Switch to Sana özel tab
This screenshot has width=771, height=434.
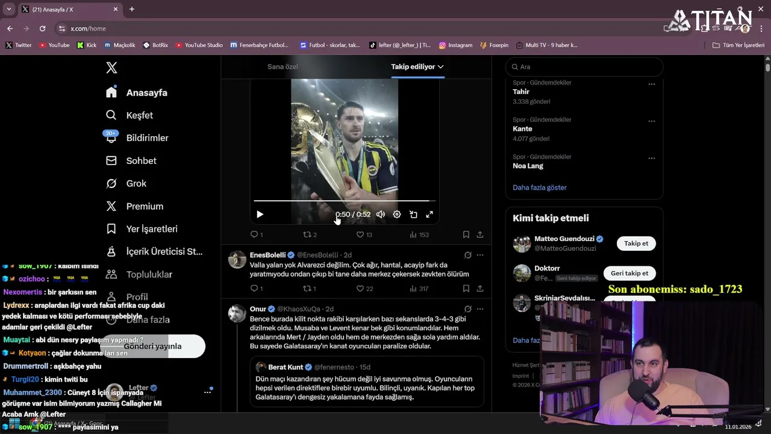coord(282,67)
